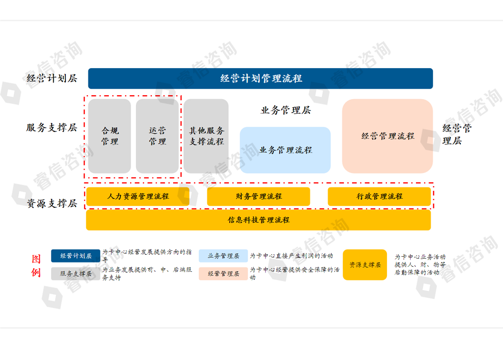Viewport: 503px width, 348px height.
Task: Click the 业务管理层 heading above blue box
Action: click(x=285, y=110)
